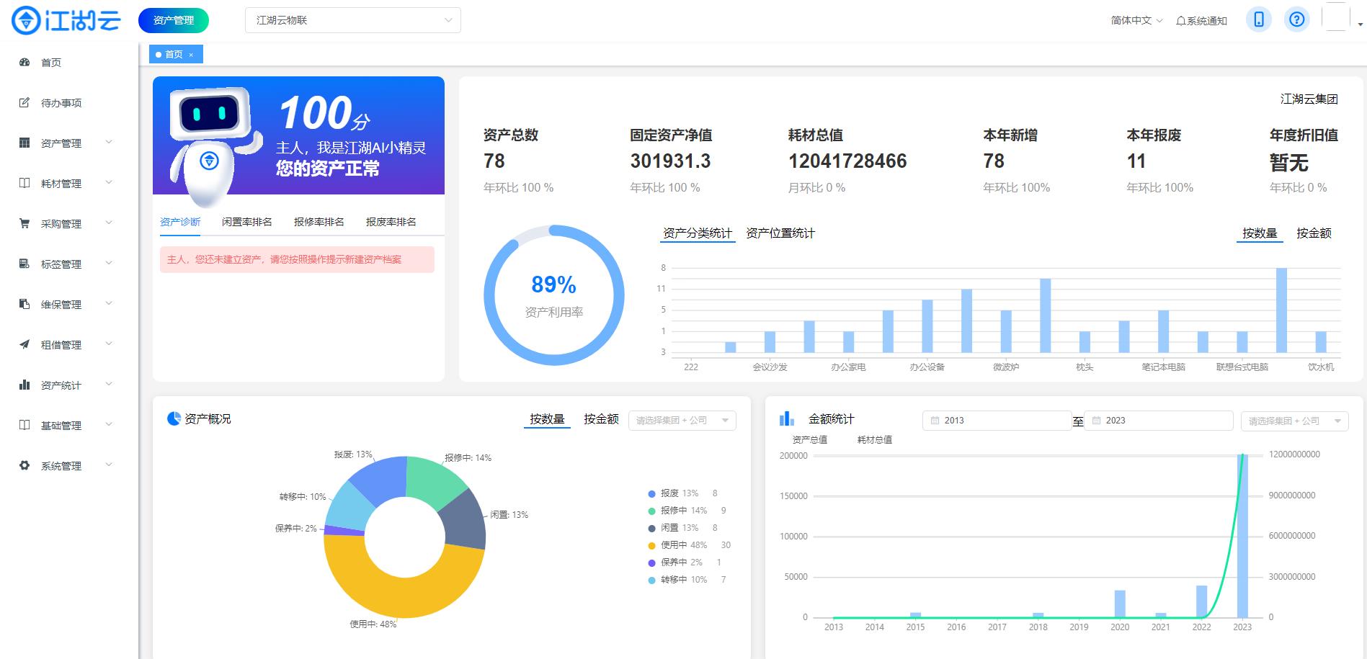Click the green 资产管理 button
Viewport: 1367px width, 659px height.
point(173,20)
